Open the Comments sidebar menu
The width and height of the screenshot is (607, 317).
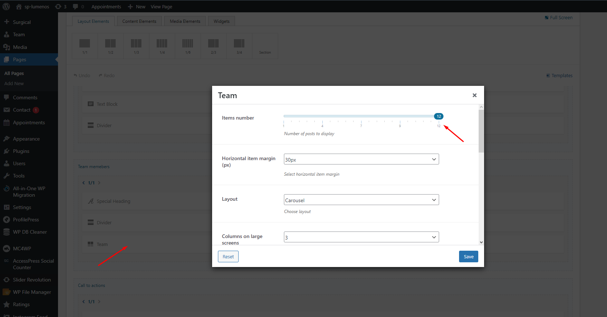(x=29, y=97)
